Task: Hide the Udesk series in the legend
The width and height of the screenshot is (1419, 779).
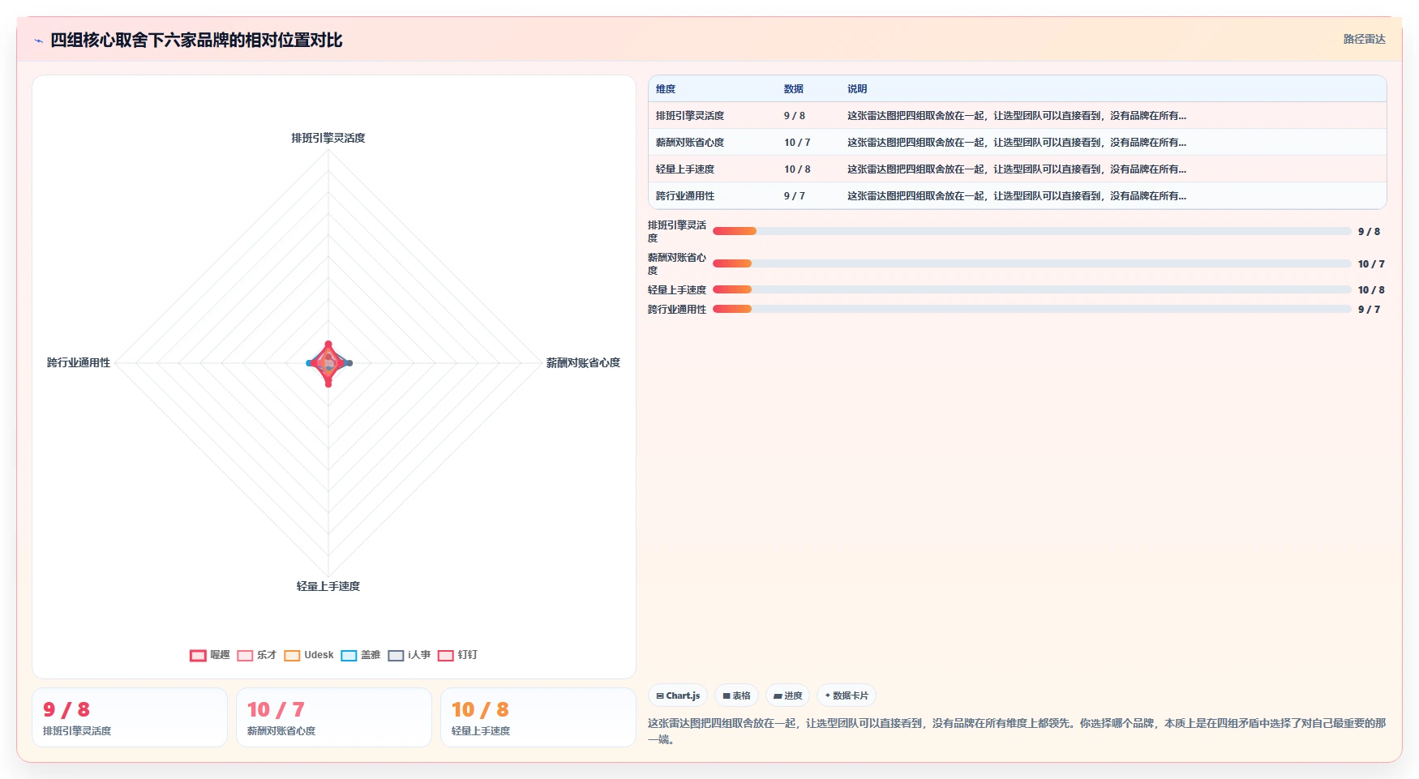Action: [x=308, y=655]
